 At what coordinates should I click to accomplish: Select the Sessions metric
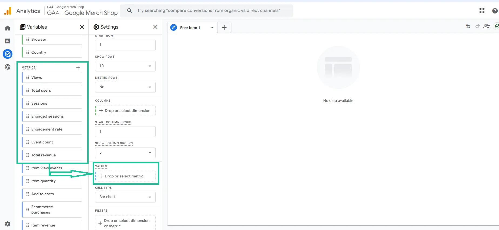point(52,103)
